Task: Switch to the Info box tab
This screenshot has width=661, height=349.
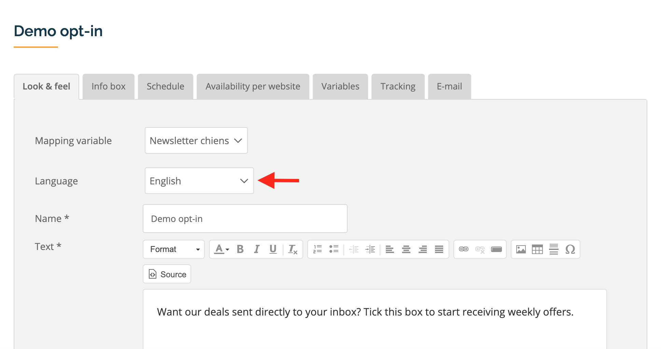Action: (109, 86)
